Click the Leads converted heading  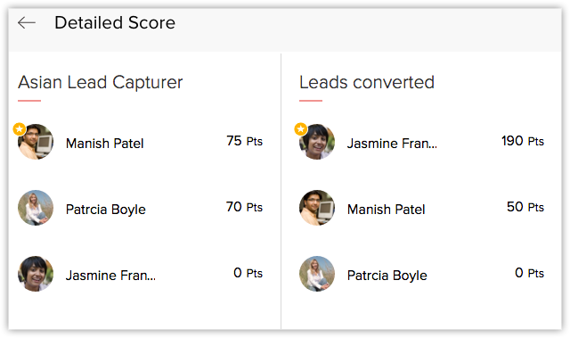click(x=367, y=82)
